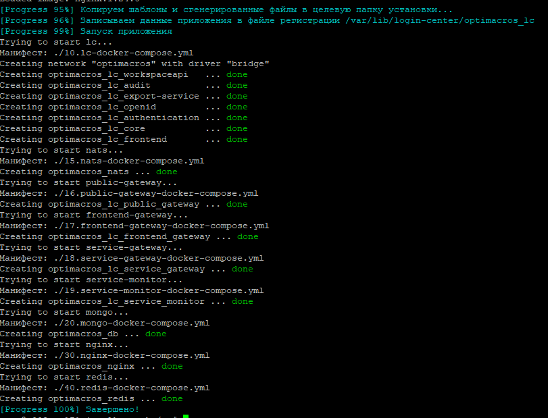The height and width of the screenshot is (418, 548).
Task: Click 'Trying to start frontend-gateway...' line
Action: coord(94,215)
